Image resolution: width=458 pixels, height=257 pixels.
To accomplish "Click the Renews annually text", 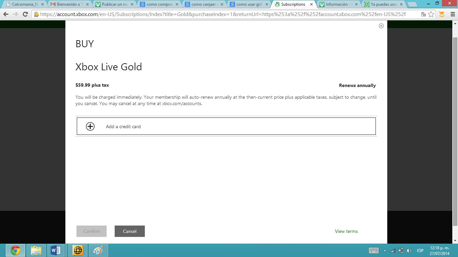I will point(357,85).
